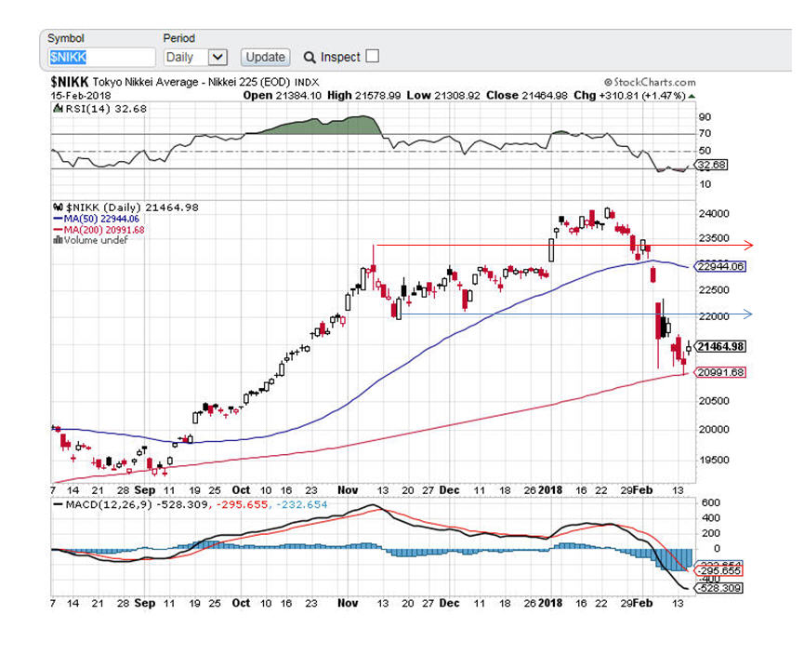
Task: Click the red arrow at the 23500 level
Action: coord(746,246)
